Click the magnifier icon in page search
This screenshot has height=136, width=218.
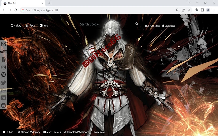pyautogui.click(x=137, y=24)
